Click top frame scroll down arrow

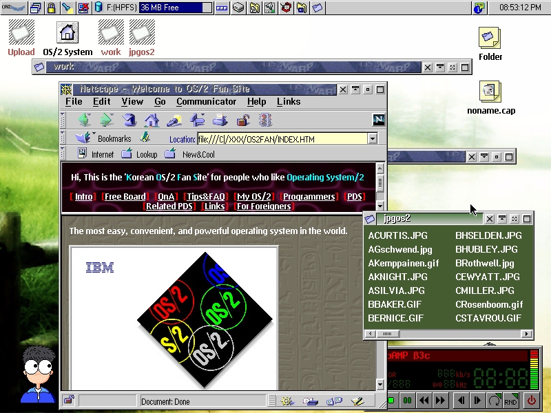380,206
